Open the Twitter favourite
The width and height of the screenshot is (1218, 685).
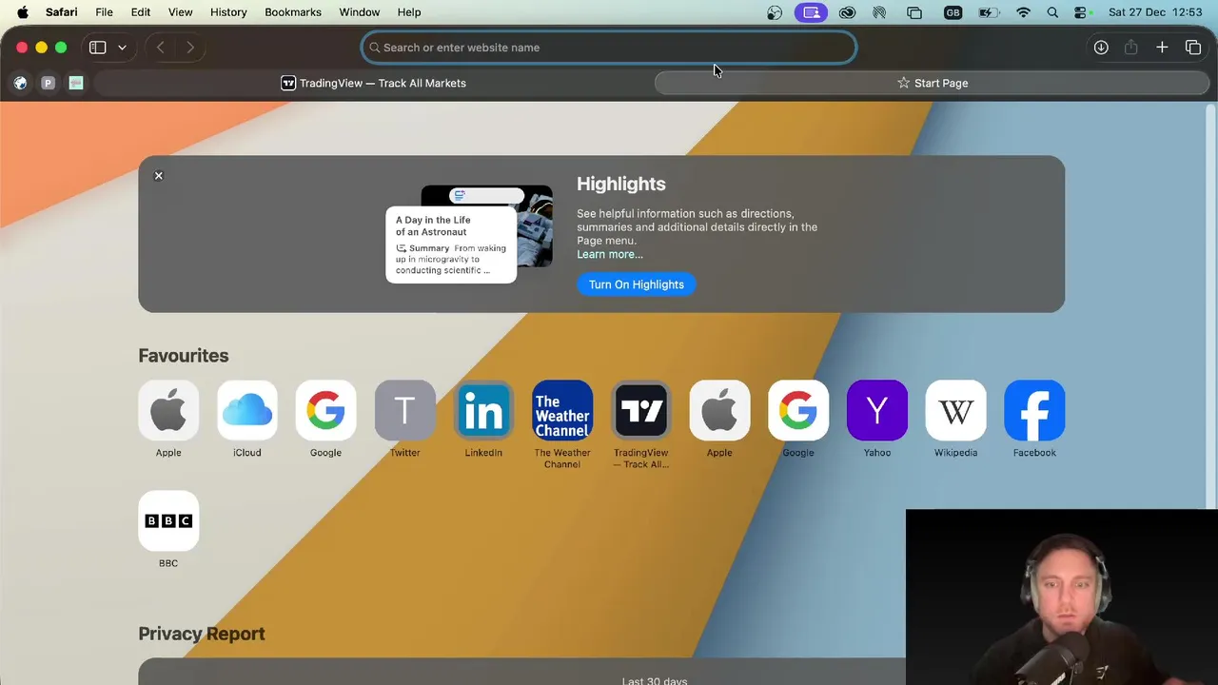point(404,411)
